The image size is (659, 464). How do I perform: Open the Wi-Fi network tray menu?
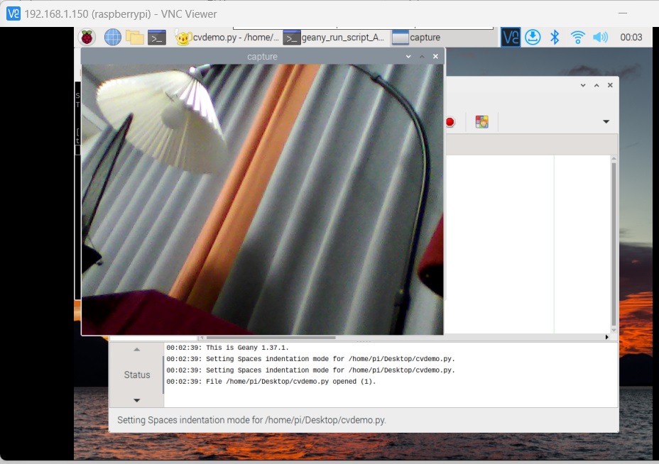[x=578, y=38]
